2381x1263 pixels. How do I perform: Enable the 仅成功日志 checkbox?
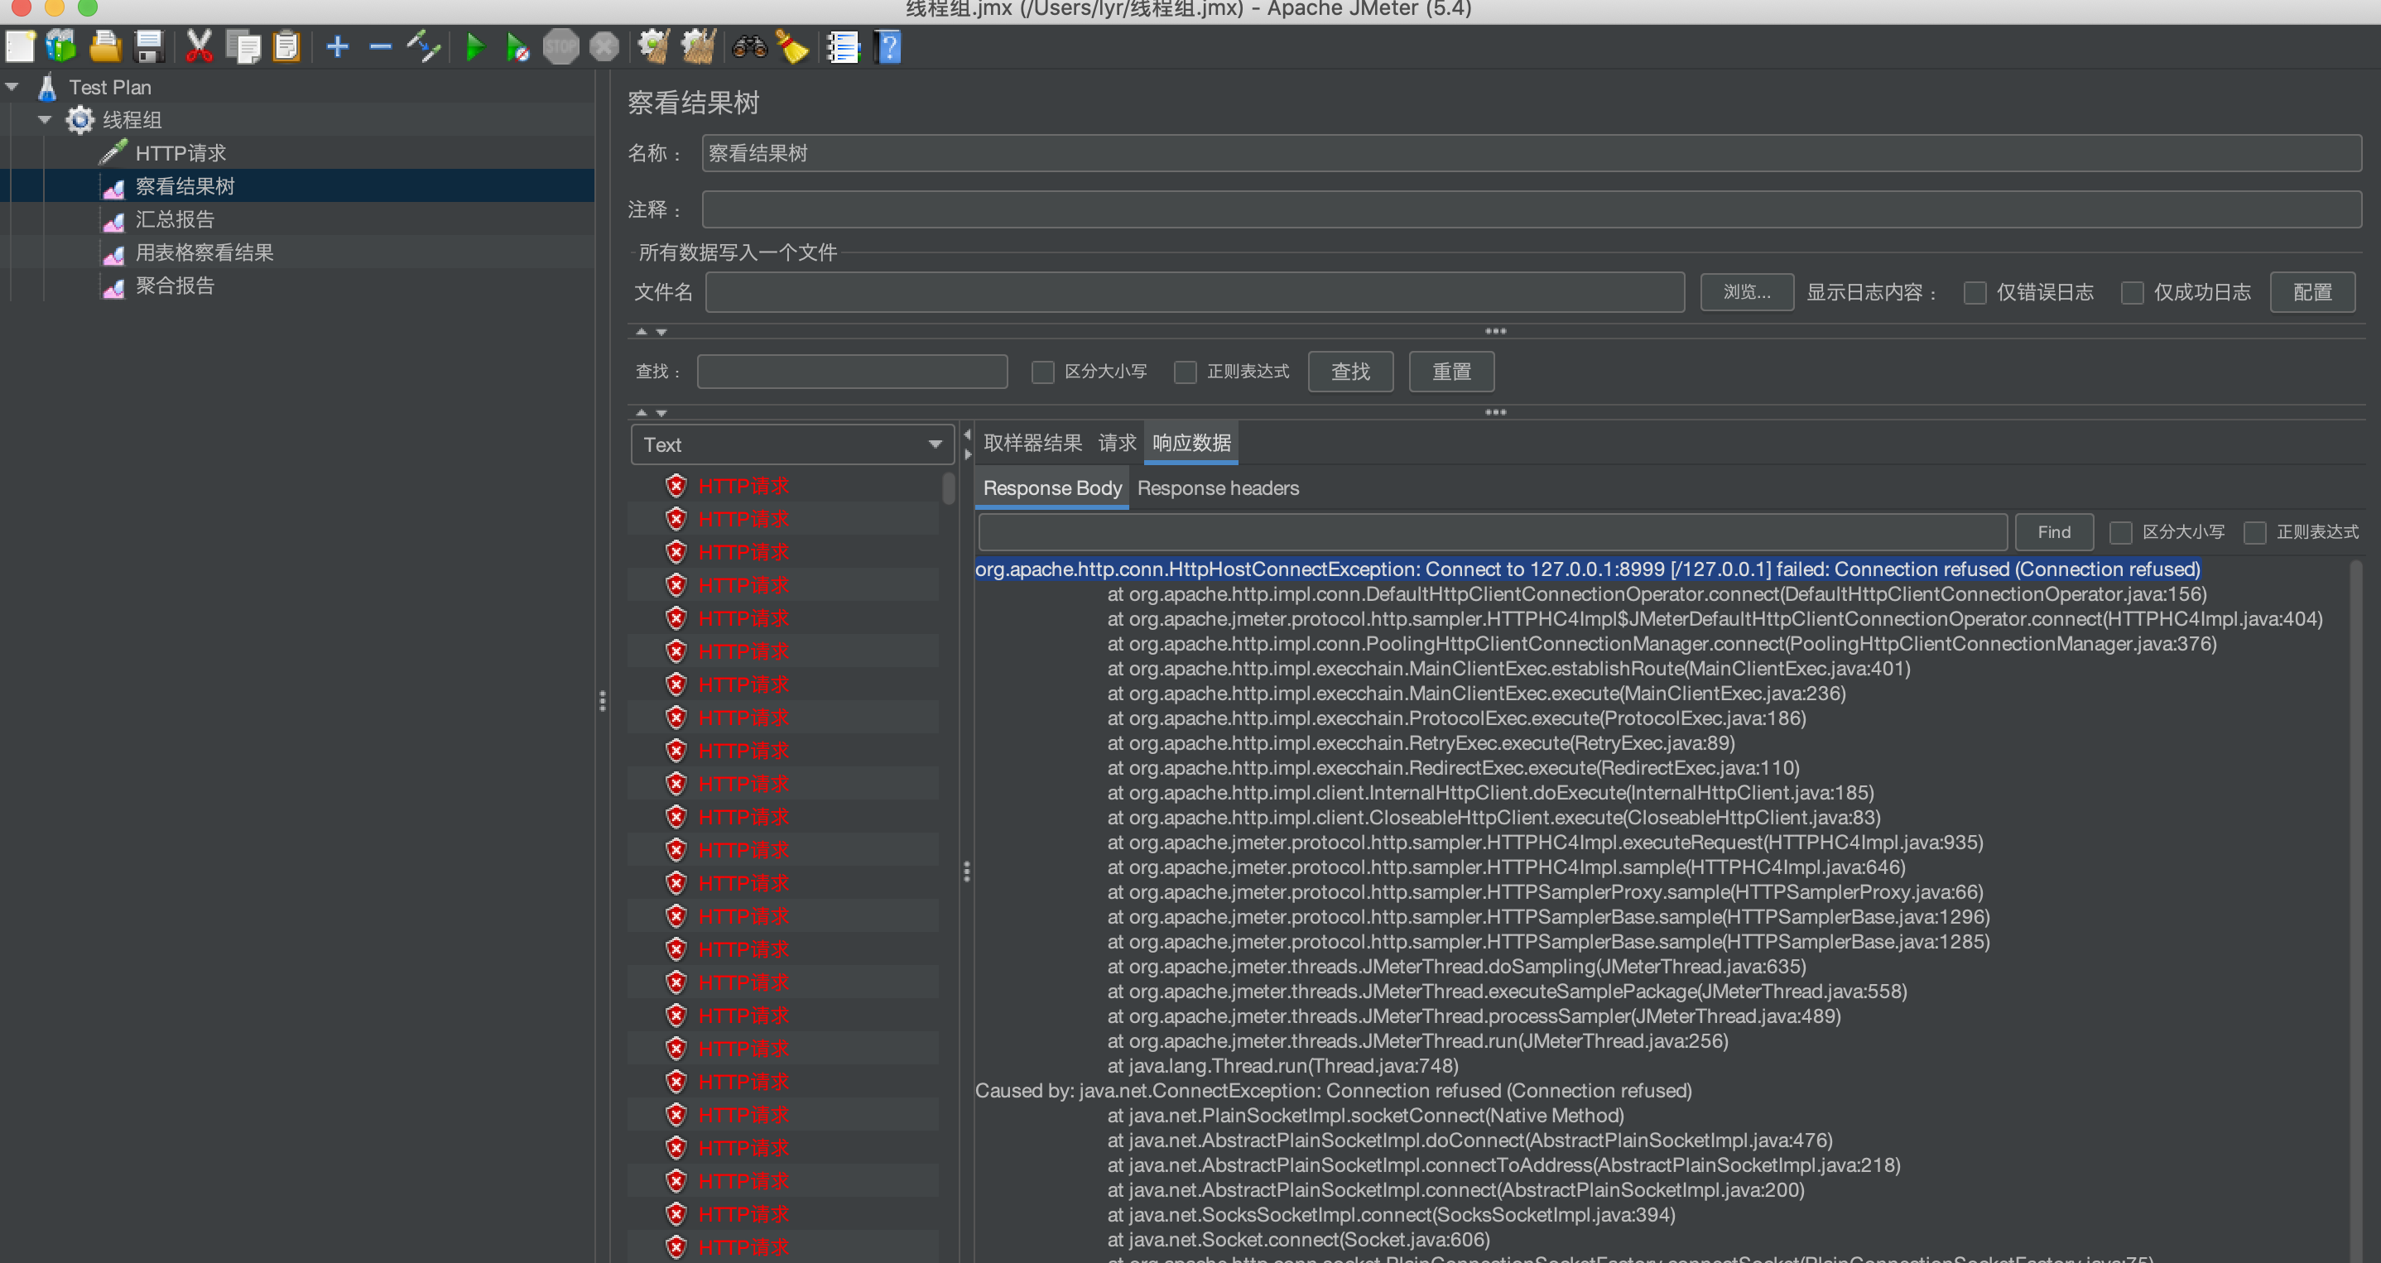pyautogui.click(x=2133, y=293)
